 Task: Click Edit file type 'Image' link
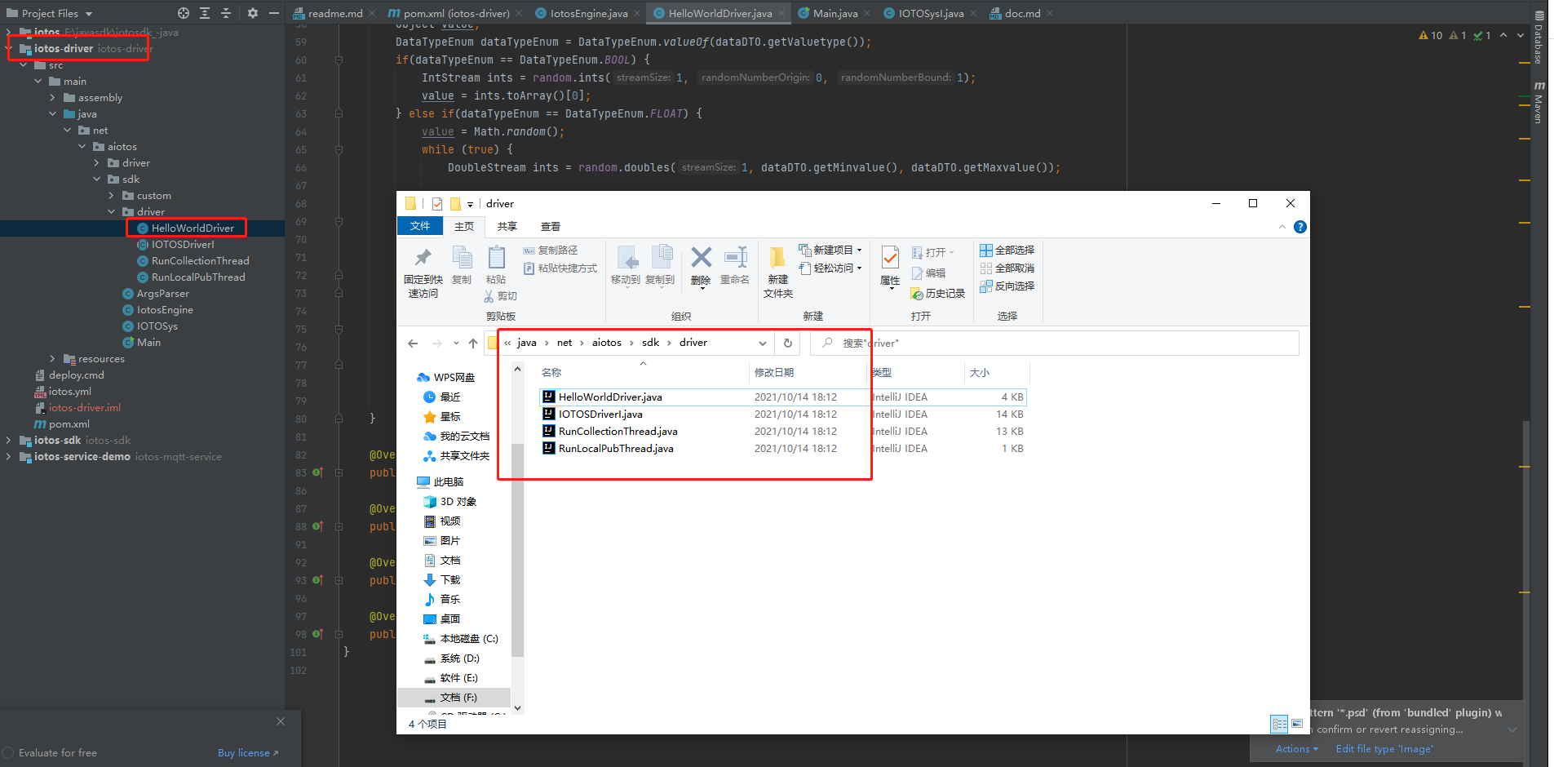(1384, 749)
